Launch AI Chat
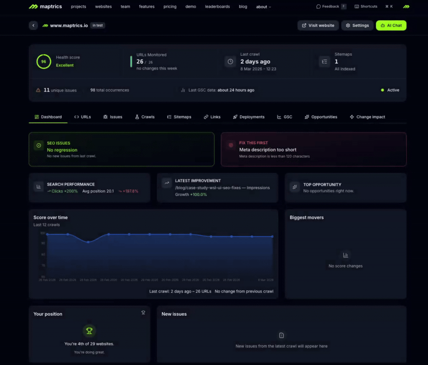The height and width of the screenshot is (365, 428). click(x=391, y=25)
